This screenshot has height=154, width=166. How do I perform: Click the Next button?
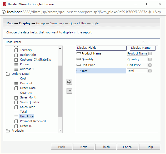point(84,147)
